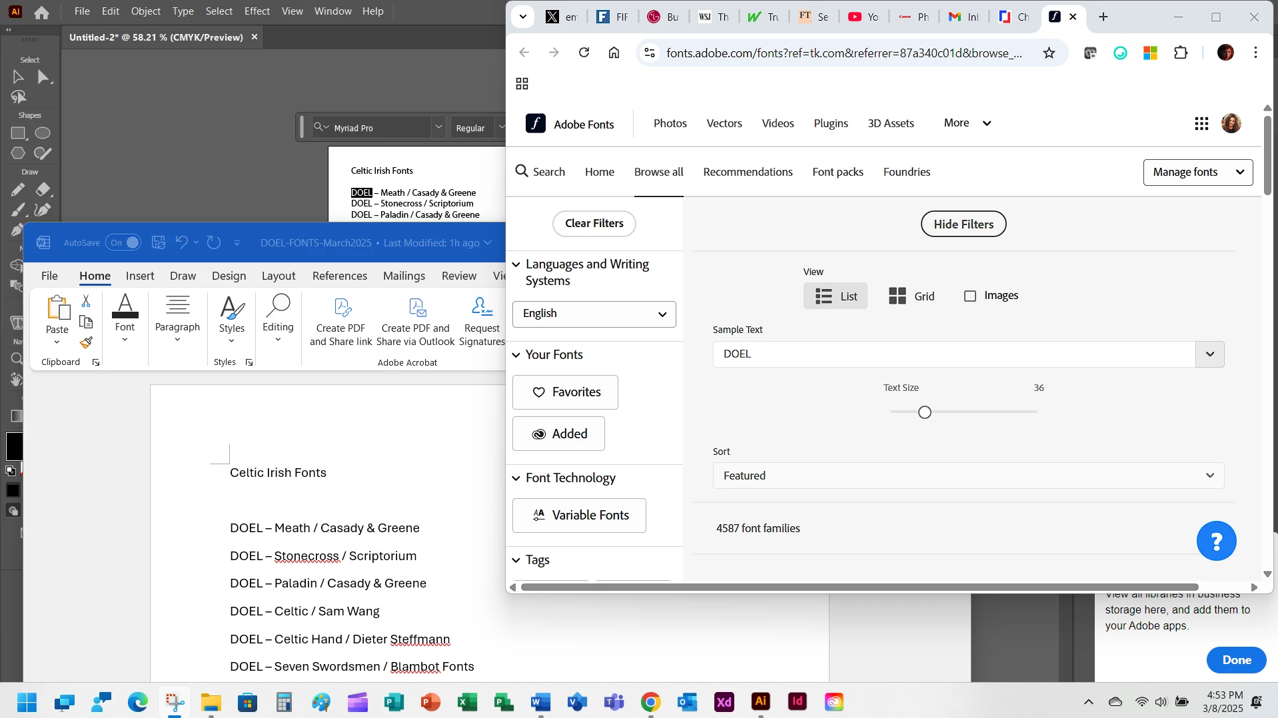Select the Eraser tool in Illustrator

click(43, 190)
